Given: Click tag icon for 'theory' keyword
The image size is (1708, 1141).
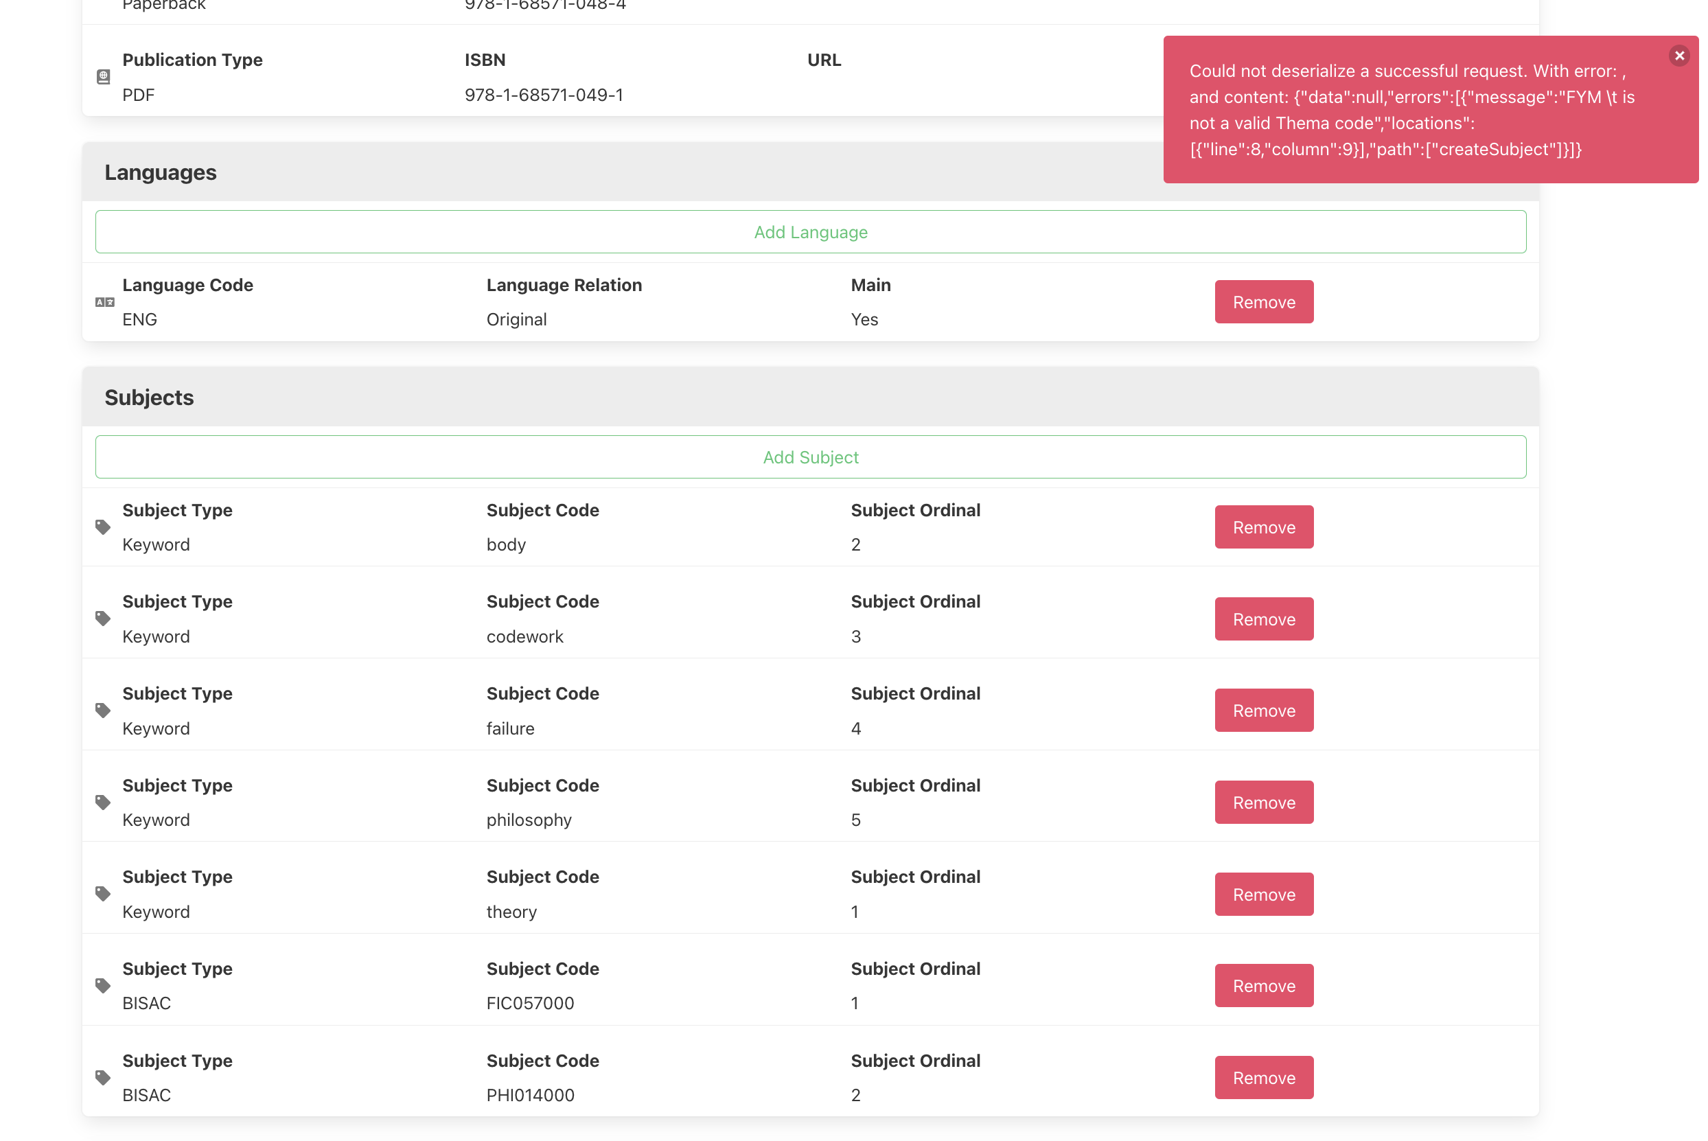Looking at the screenshot, I should [x=103, y=894].
